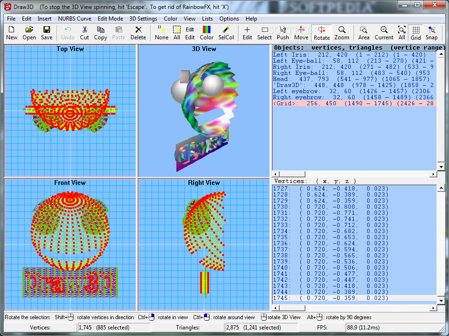Click the objects list scroll-down arrow

click(x=441, y=167)
